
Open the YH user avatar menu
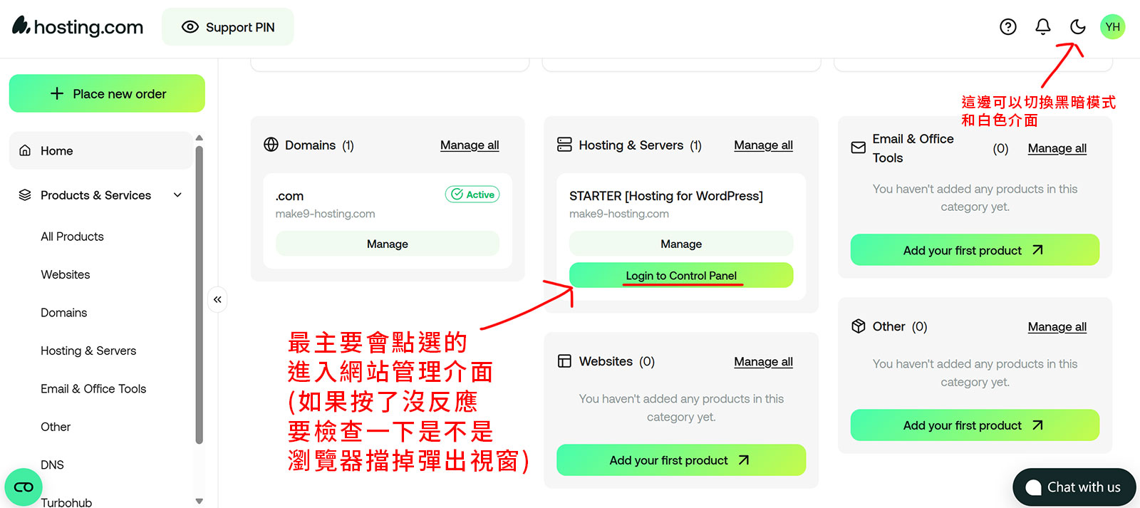pyautogui.click(x=1112, y=27)
